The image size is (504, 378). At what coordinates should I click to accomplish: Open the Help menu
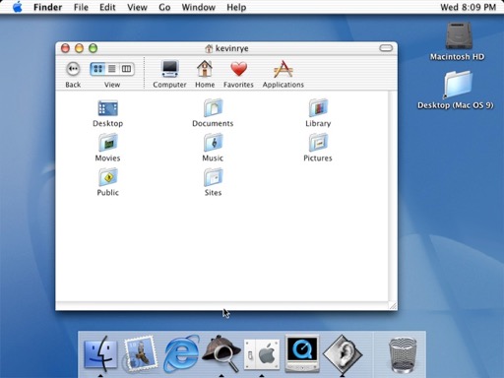236,7
